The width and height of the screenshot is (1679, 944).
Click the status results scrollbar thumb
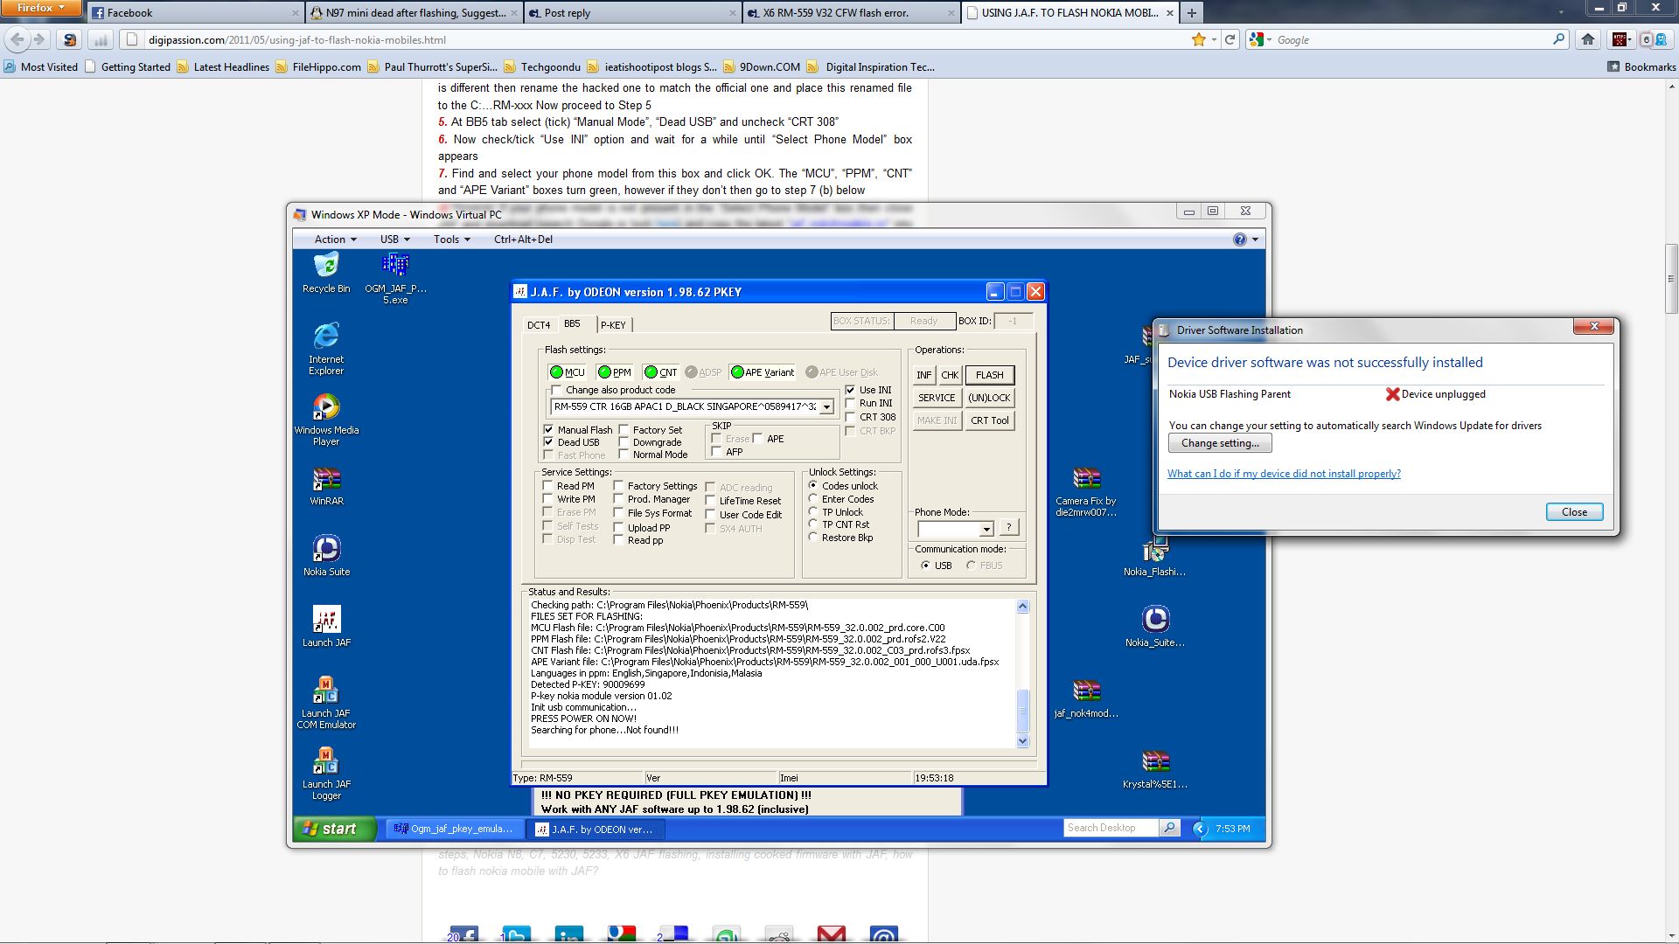pyautogui.click(x=1022, y=711)
